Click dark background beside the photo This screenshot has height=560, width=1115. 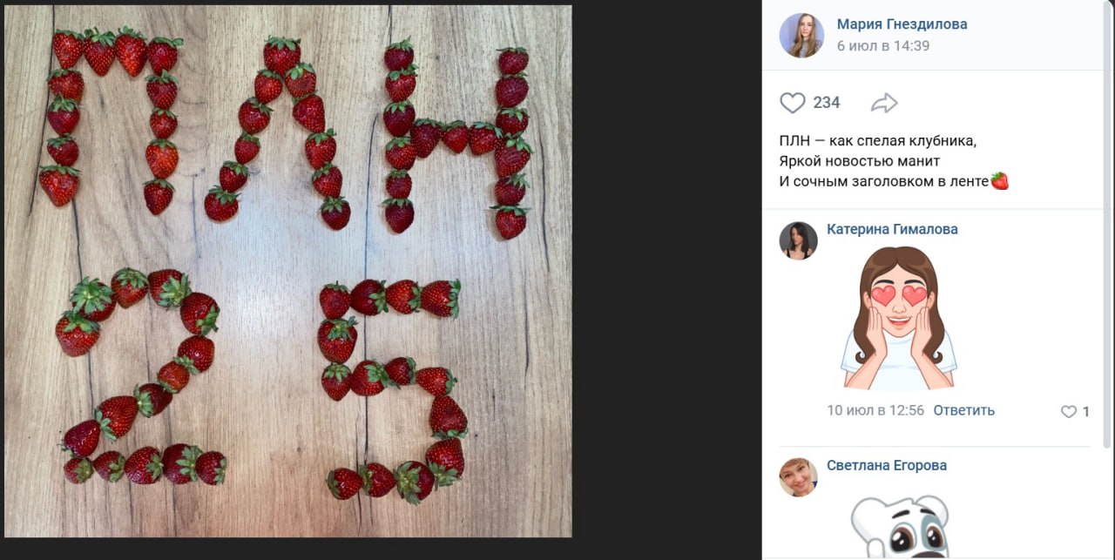[x=666, y=279]
